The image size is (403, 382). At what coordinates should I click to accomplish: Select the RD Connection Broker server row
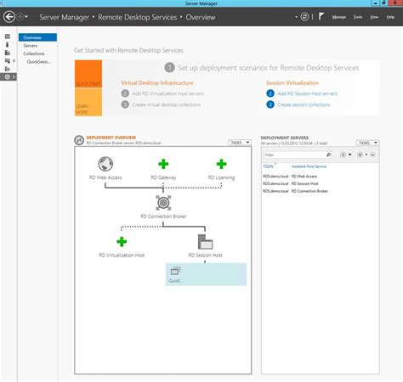pos(321,191)
